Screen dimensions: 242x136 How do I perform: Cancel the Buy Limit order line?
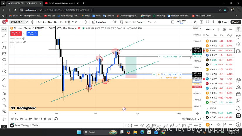click(x=180, y=74)
